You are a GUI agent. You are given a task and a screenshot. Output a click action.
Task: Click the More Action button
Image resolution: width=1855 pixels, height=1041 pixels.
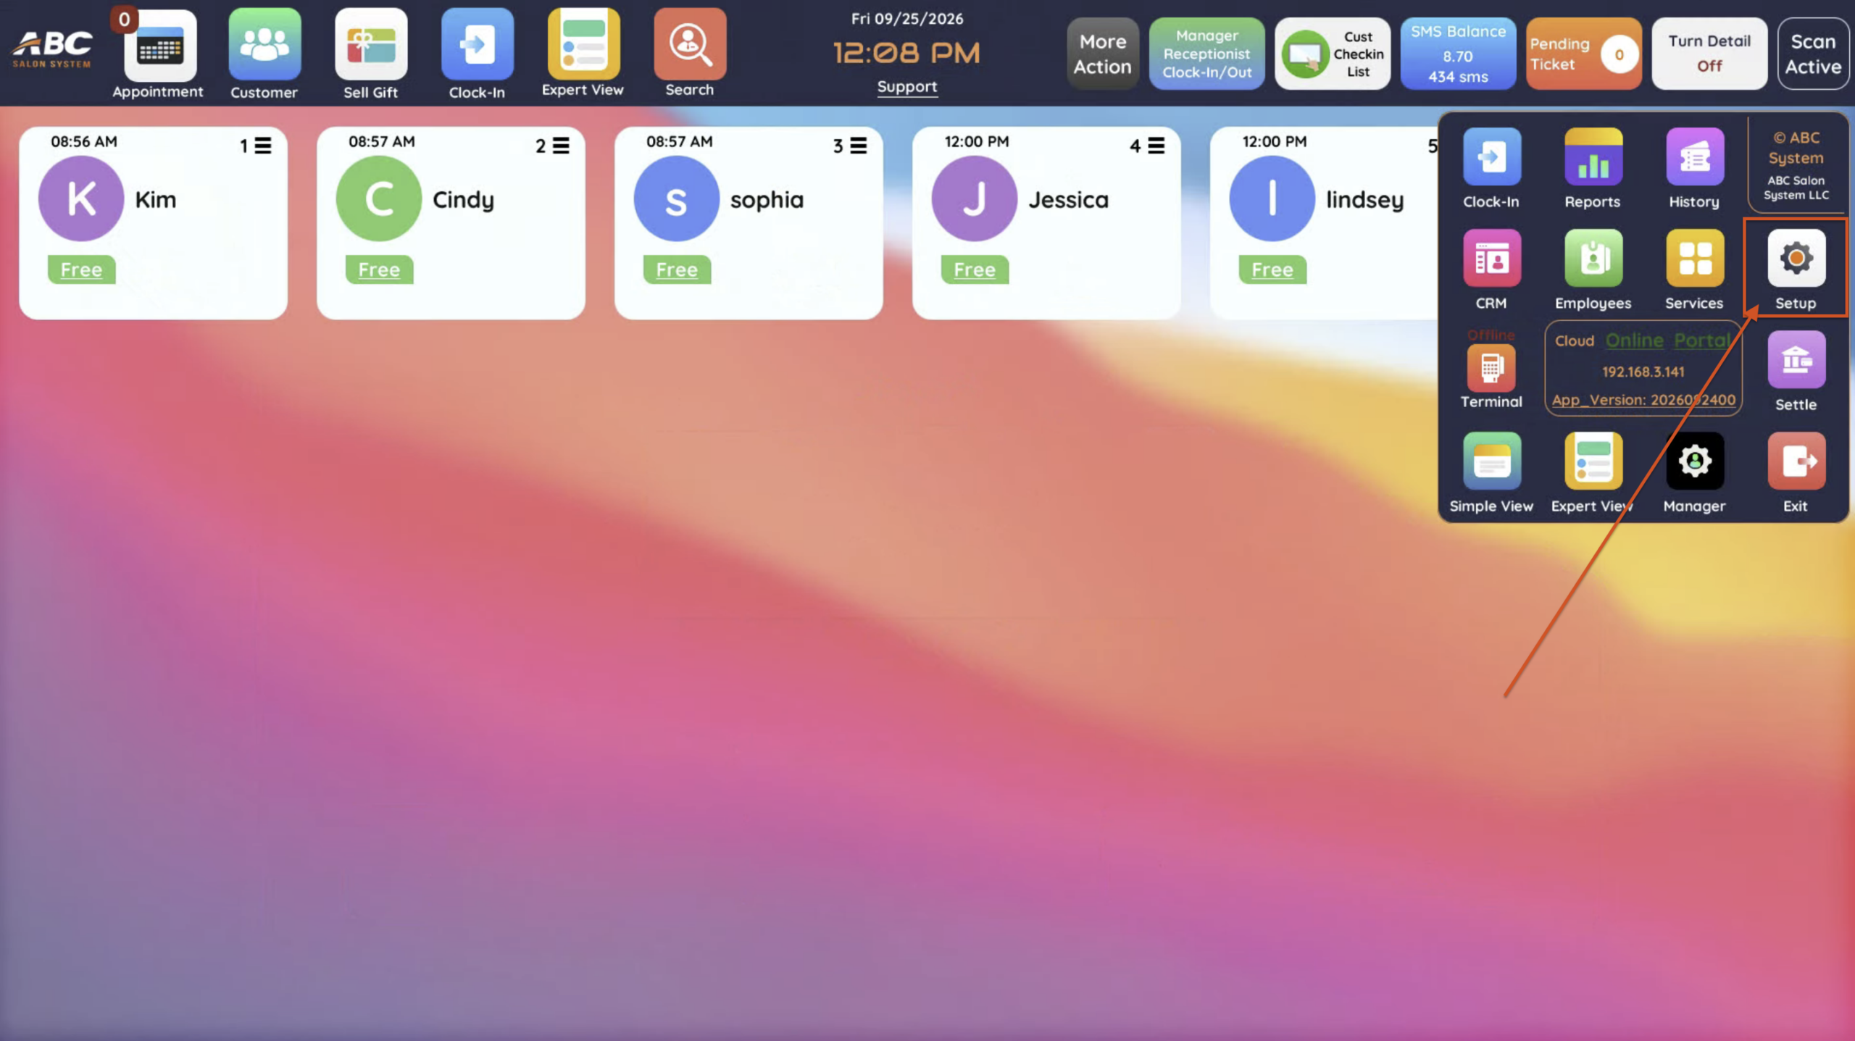click(x=1102, y=54)
